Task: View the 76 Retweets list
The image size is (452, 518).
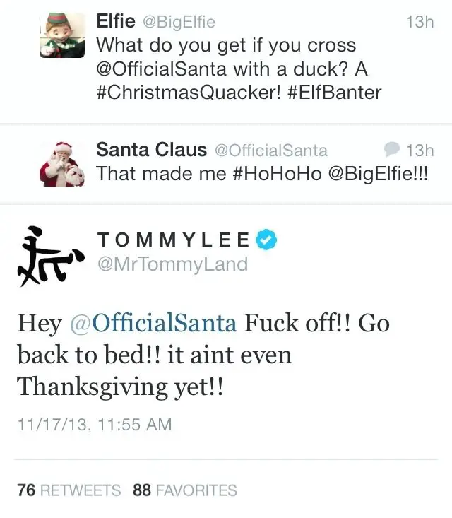Action: point(69,490)
